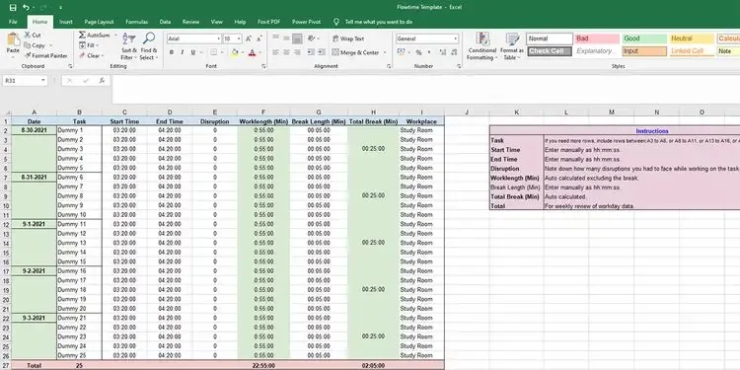This screenshot has height=370, width=740.
Task: Toggle Middle Align vertical alignment
Action: (286, 38)
